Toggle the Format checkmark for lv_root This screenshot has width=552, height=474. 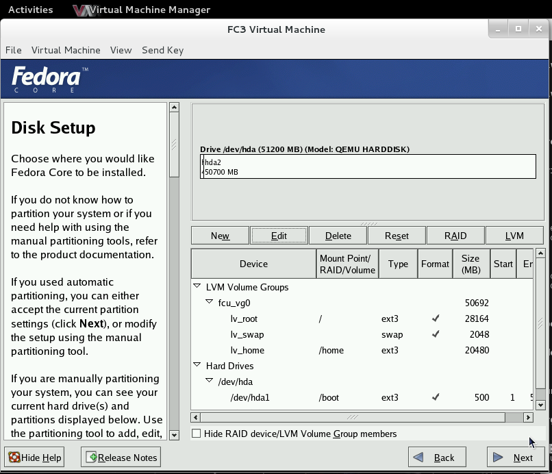[436, 319]
